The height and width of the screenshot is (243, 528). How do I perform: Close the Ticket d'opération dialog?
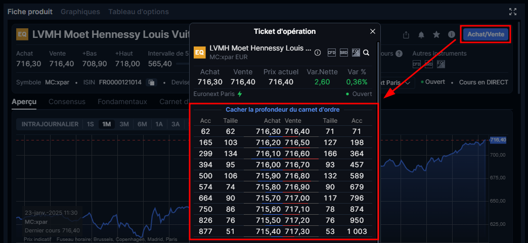(x=372, y=31)
